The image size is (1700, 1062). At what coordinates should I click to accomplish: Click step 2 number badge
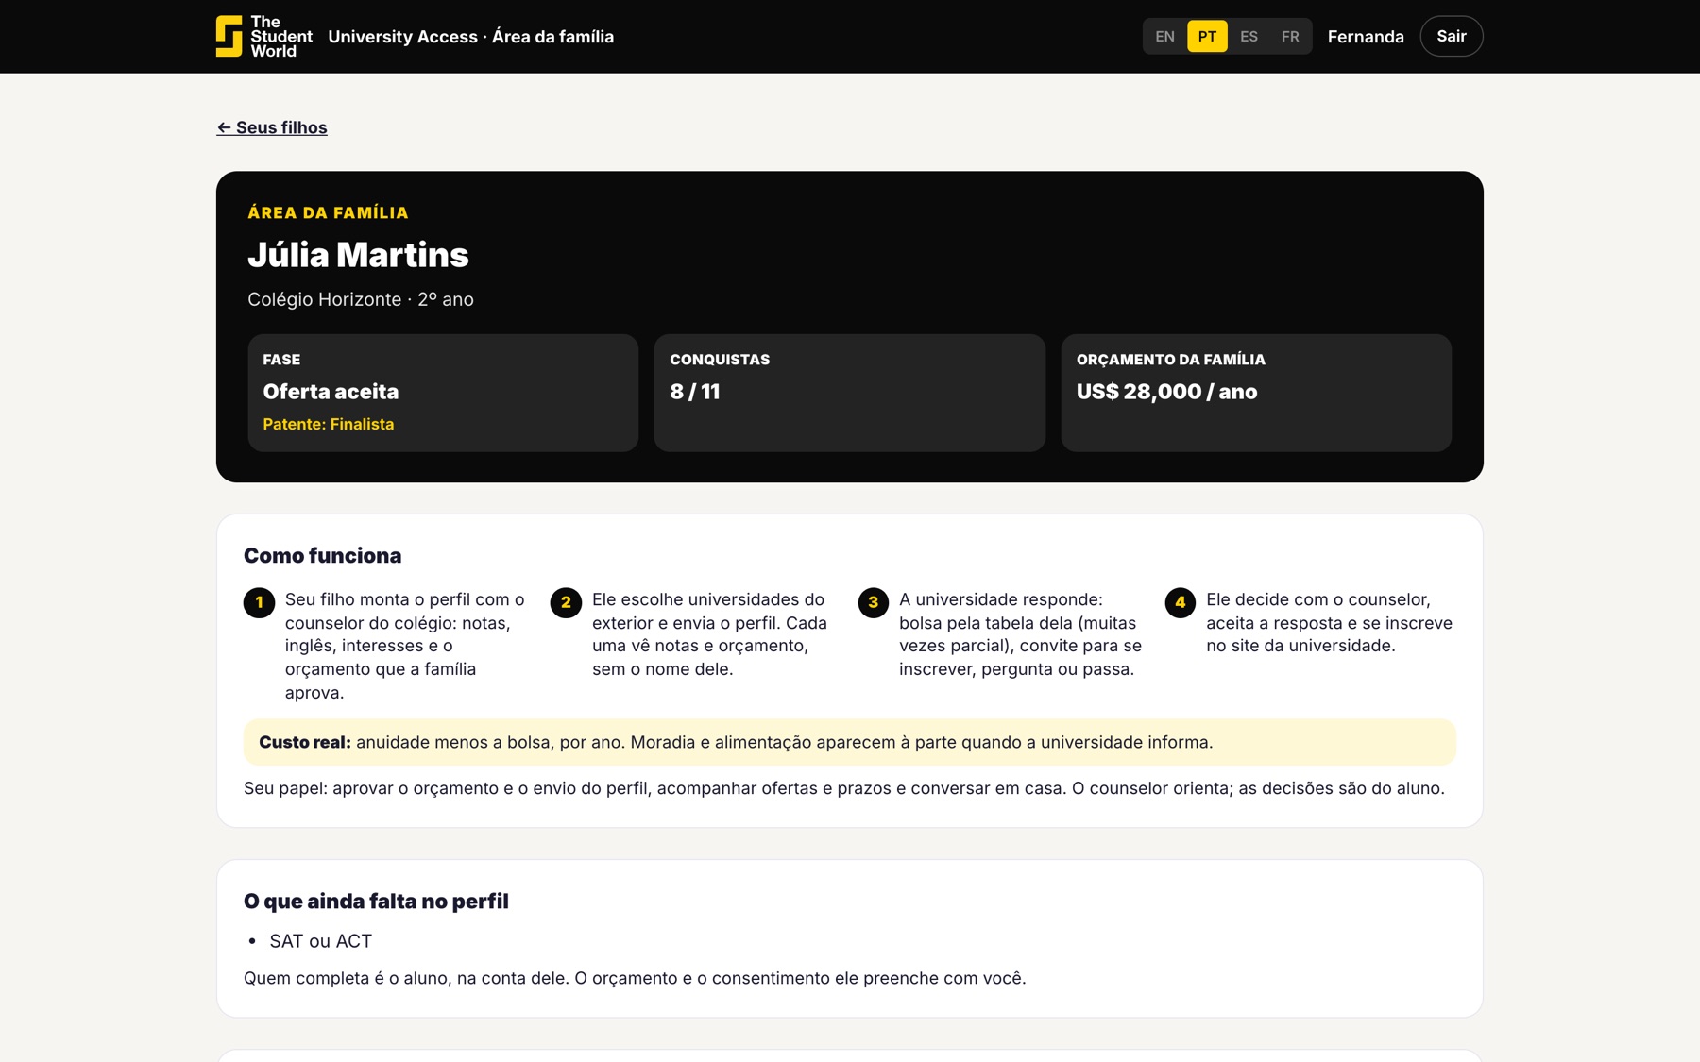click(566, 602)
